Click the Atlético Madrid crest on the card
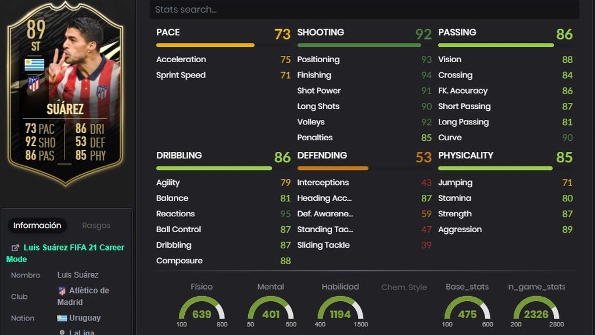Viewport: 595px width, 335px height. point(34,84)
